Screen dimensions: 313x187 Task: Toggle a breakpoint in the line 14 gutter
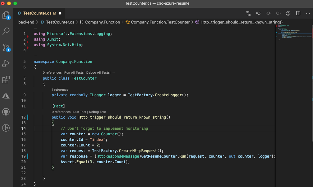click(x=28, y=128)
